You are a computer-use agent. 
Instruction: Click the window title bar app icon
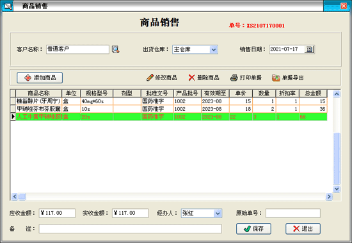(x=8, y=6)
